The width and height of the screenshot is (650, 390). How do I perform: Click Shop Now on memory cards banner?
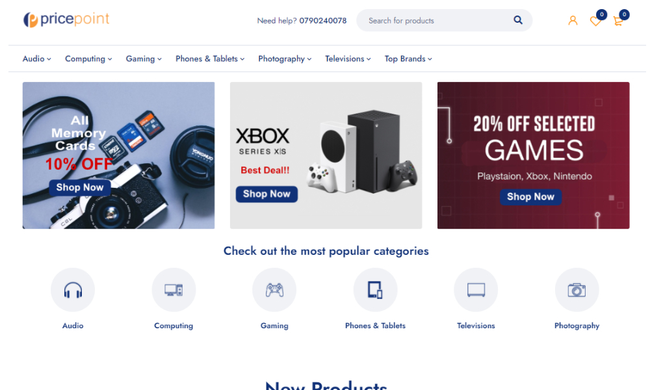pos(79,187)
